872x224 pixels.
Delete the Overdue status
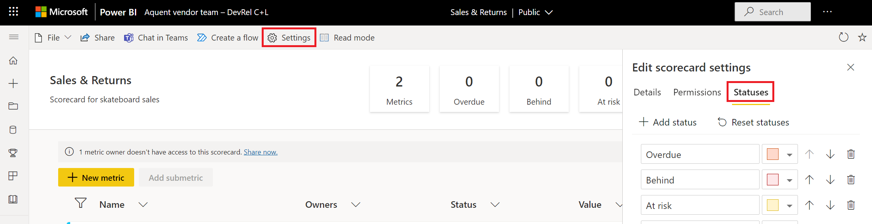click(x=851, y=154)
